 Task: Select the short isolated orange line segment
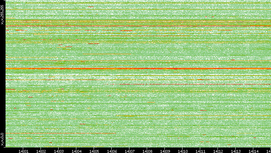[x=107, y=54]
